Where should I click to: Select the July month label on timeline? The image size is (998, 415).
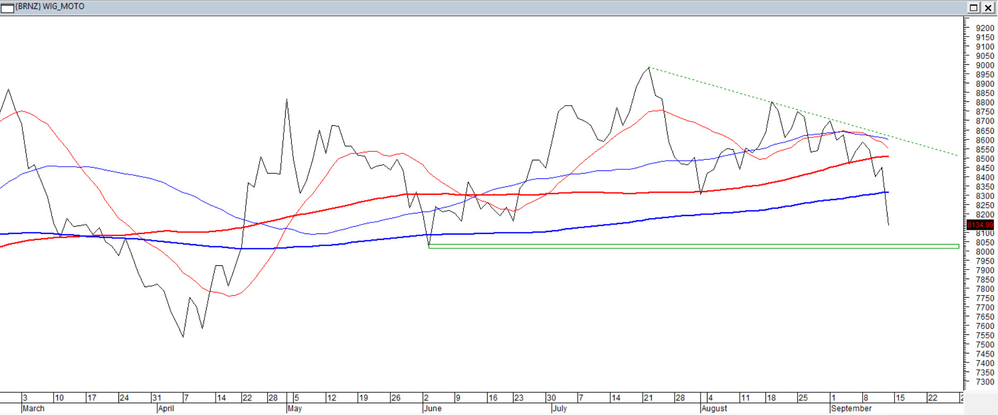click(559, 409)
